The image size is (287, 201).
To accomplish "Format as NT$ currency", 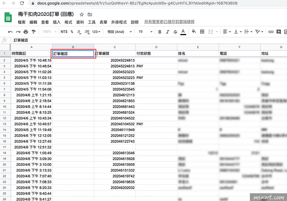I will [x=64, y=32].
